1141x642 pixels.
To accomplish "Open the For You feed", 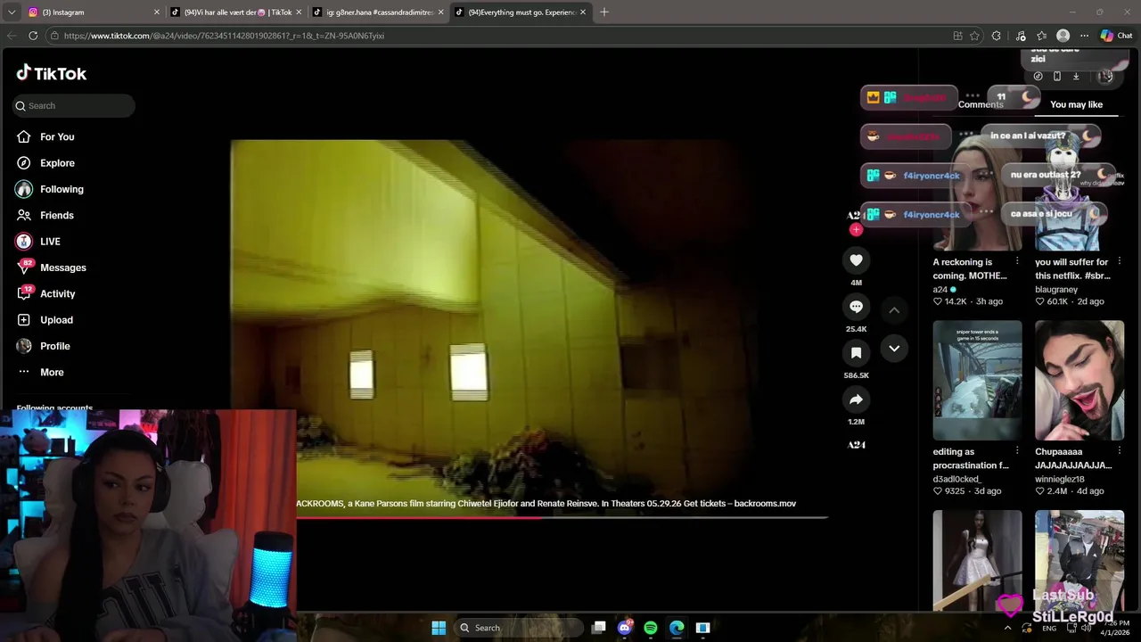I will 57,136.
